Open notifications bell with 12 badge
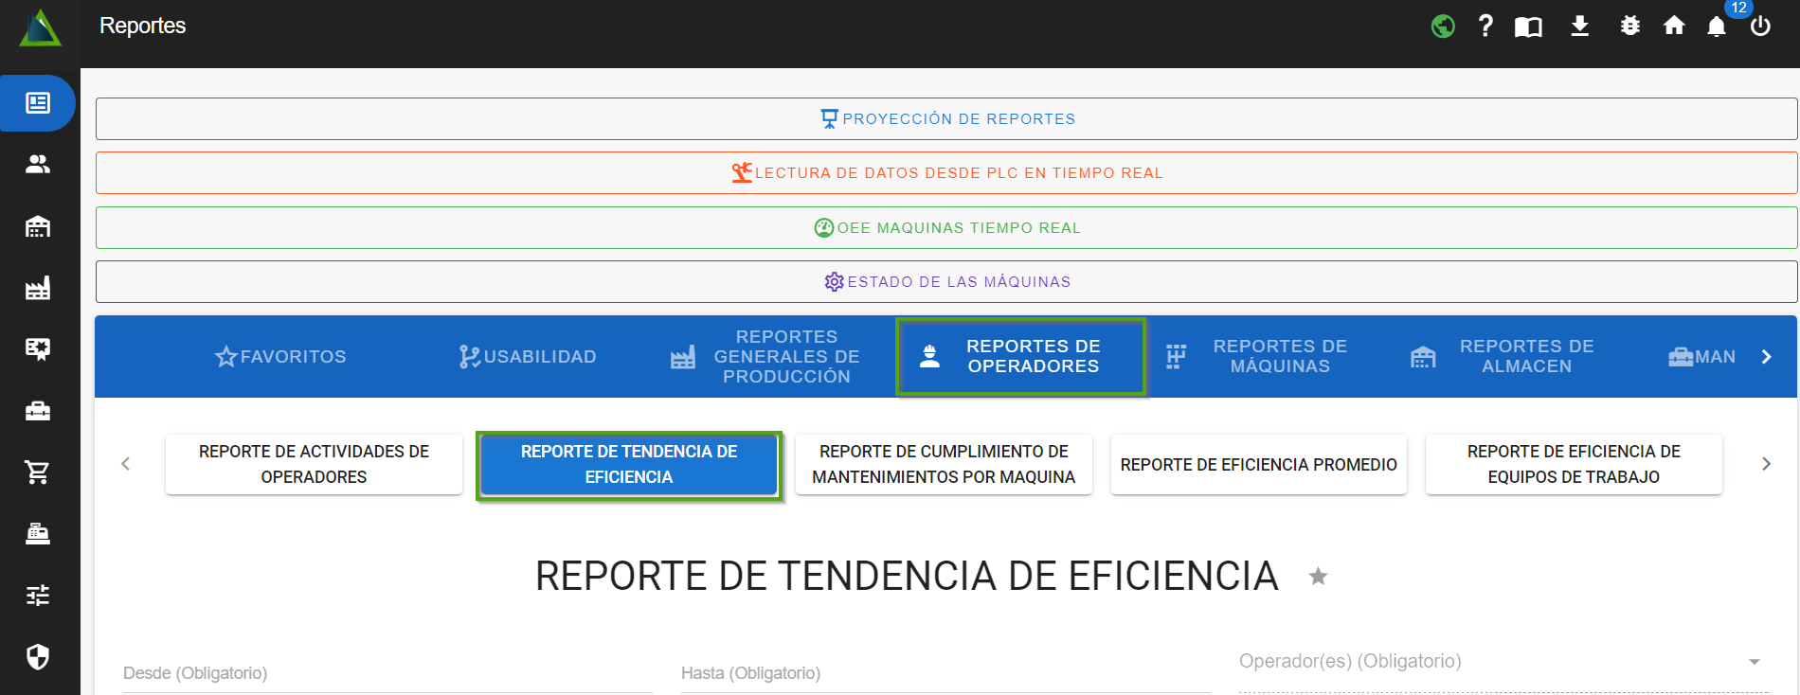1800x695 pixels. (x=1717, y=27)
